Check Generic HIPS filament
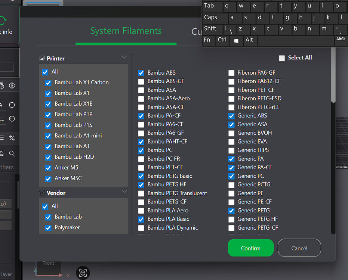Image resolution: width=348 pixels, height=280 pixels. click(x=231, y=150)
